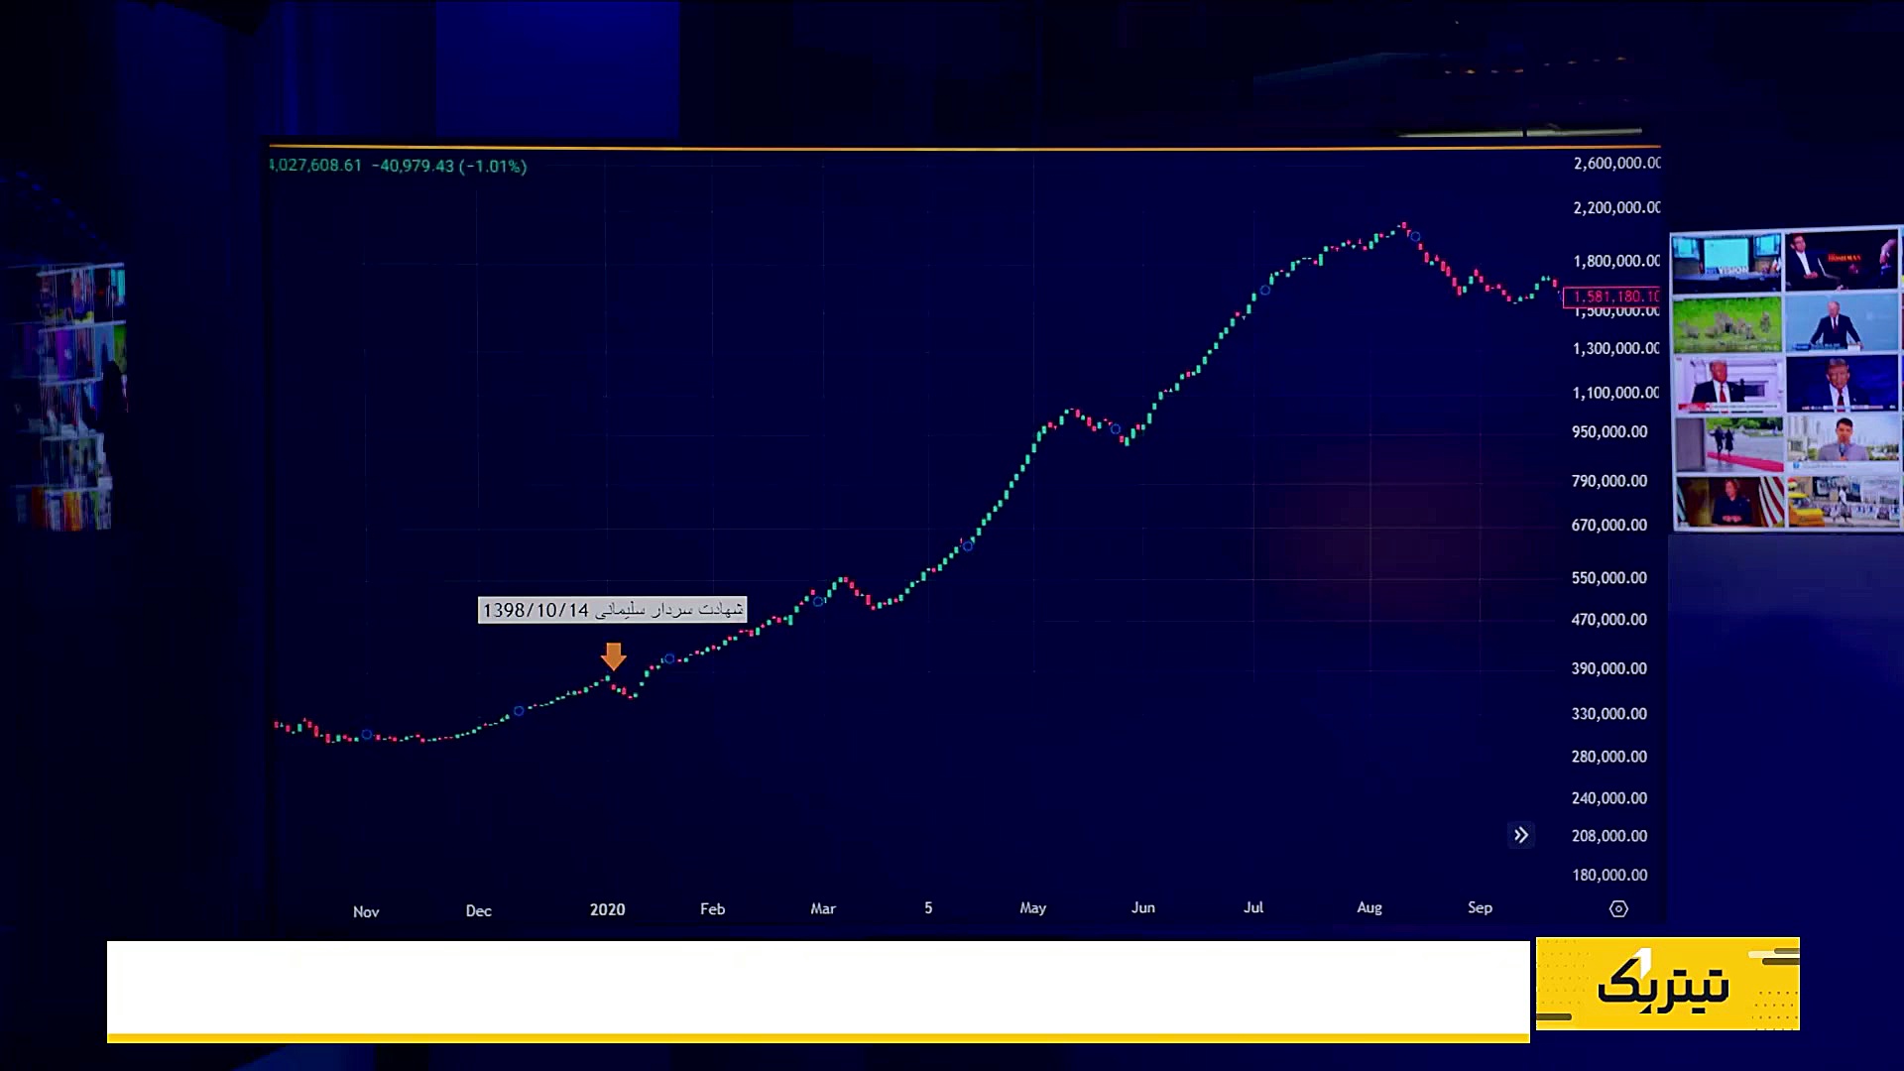Click the orange down-arrow marker
Viewport: 1904px width, 1071px height.
coord(613,655)
